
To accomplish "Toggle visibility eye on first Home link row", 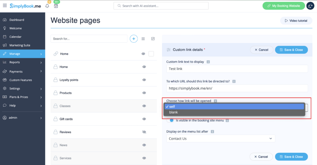I will 143,54.
